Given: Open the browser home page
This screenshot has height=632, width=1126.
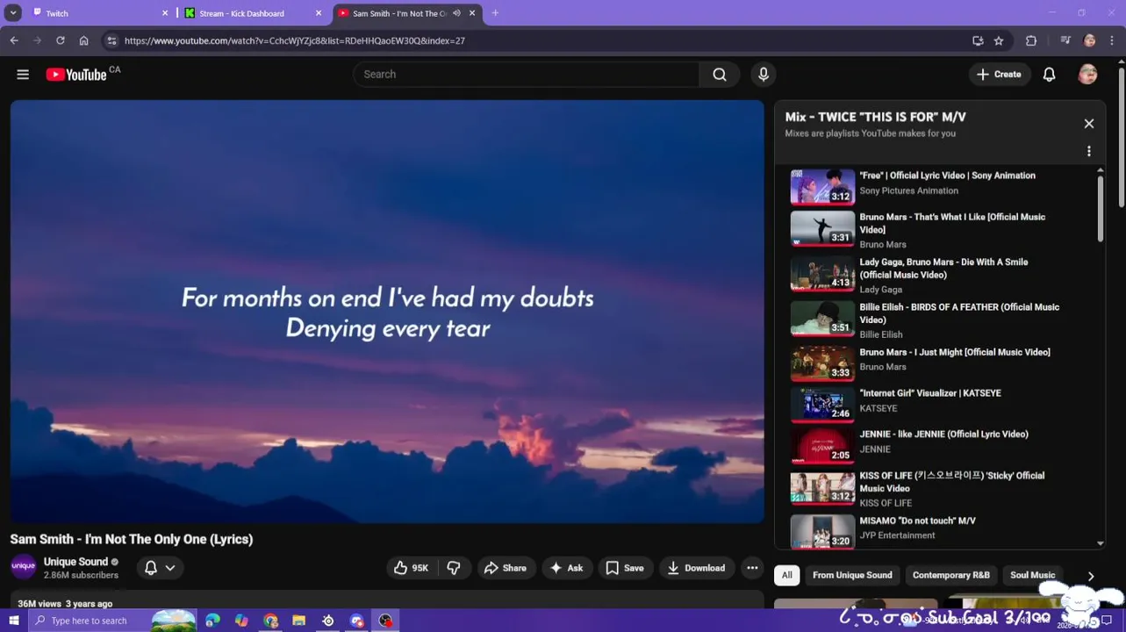Looking at the screenshot, I should [x=83, y=40].
